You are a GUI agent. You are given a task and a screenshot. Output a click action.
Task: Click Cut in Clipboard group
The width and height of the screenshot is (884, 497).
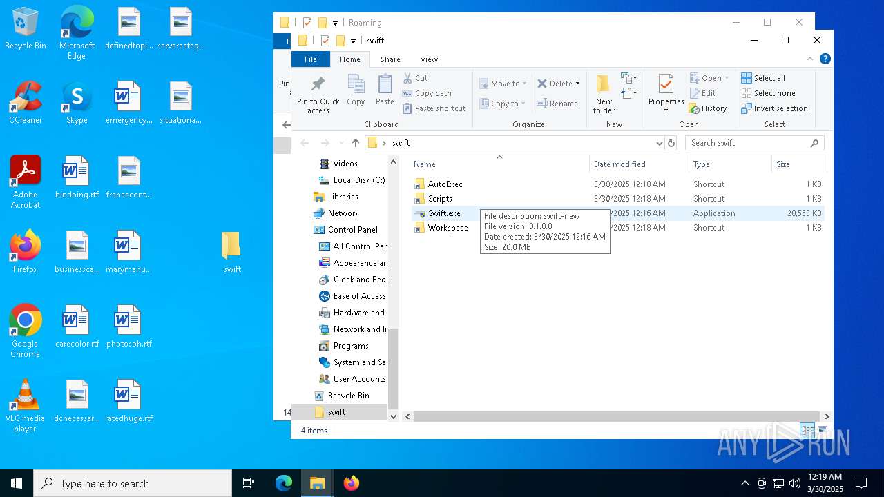[416, 78]
